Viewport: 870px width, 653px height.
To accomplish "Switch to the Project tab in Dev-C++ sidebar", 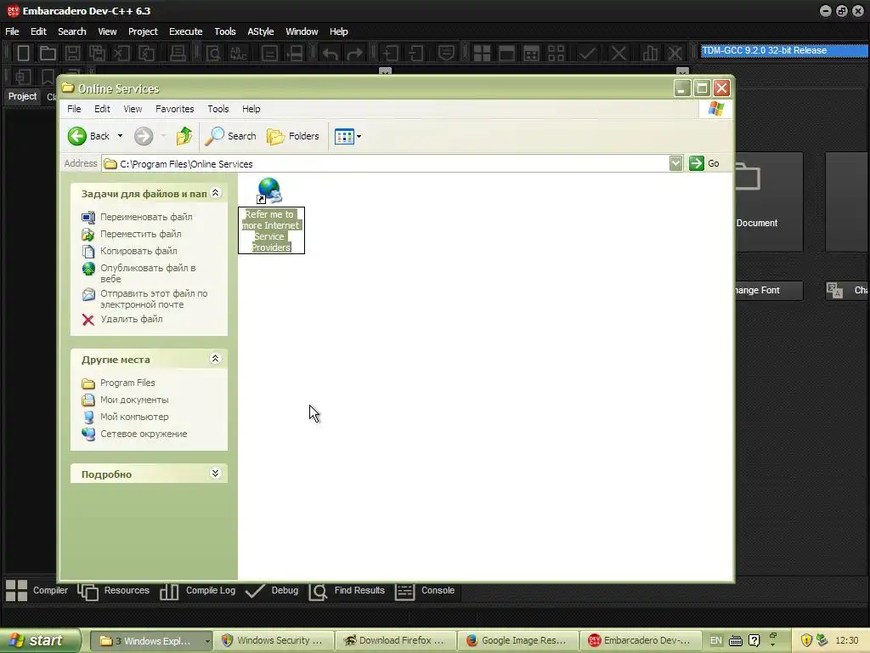I will (22, 97).
